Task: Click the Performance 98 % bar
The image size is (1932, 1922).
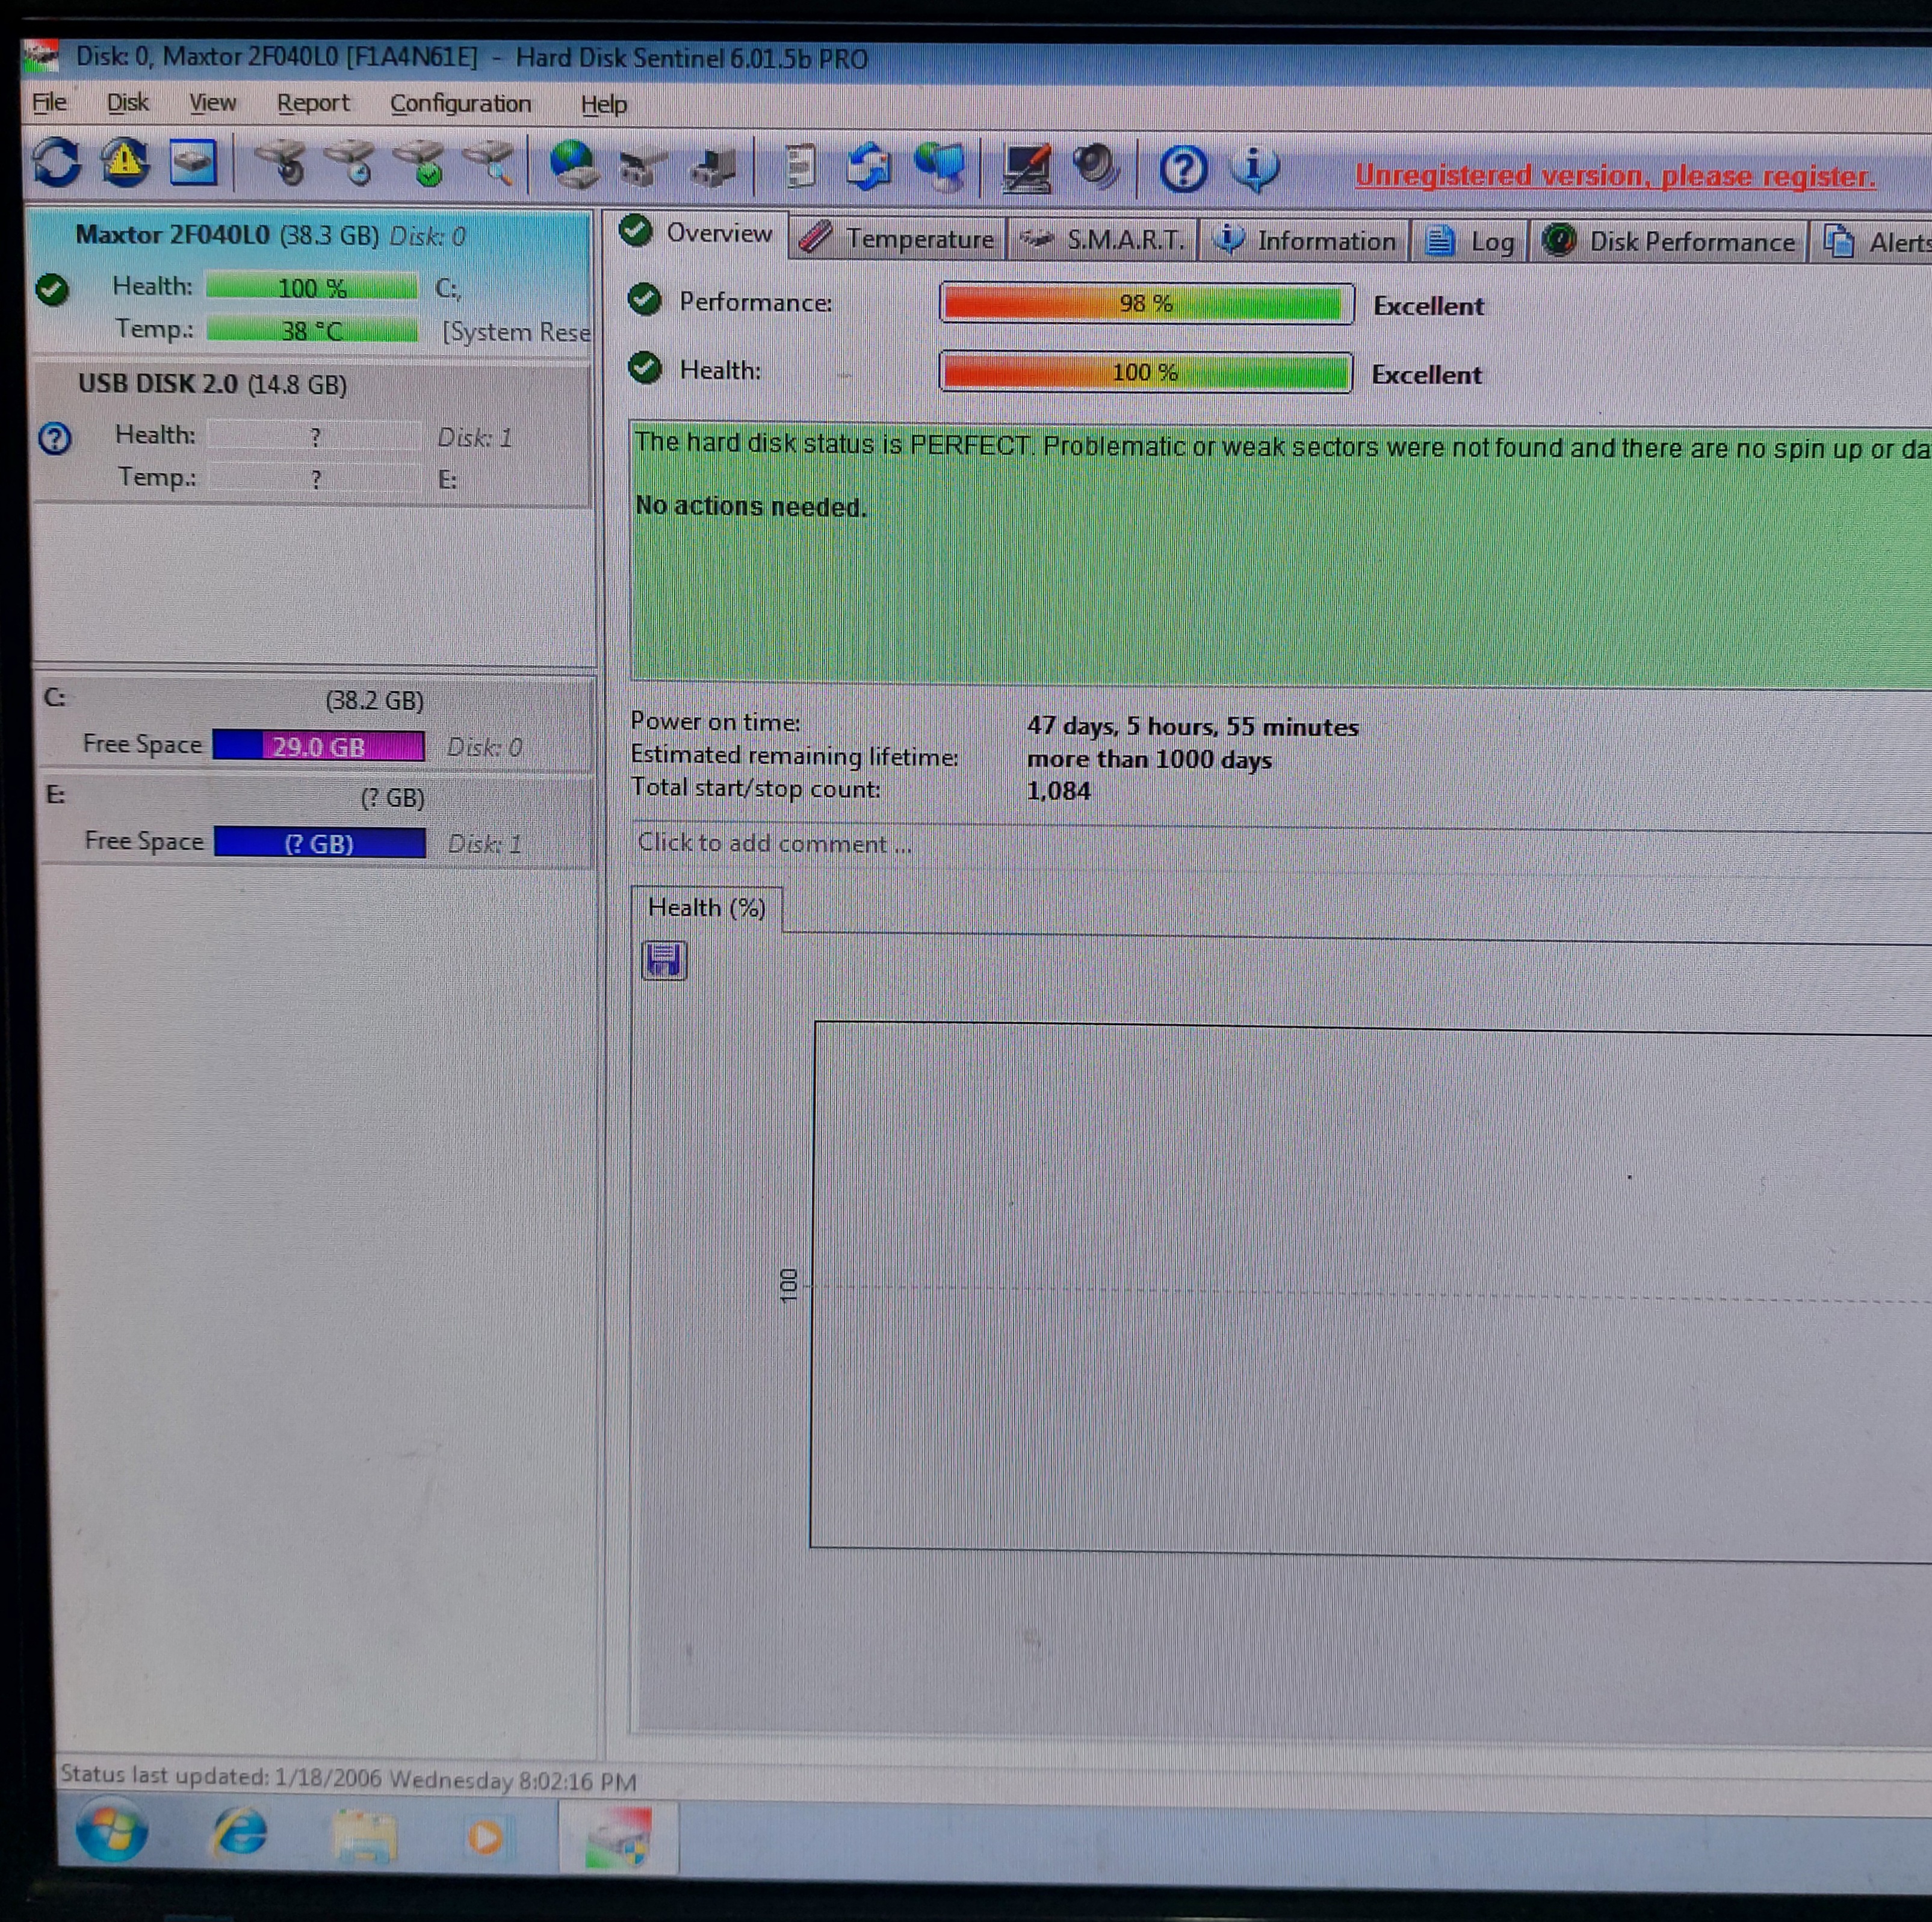Action: tap(1146, 303)
